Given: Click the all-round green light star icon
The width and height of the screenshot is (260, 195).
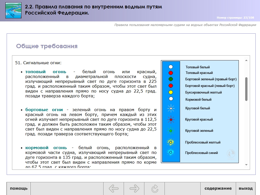Looking at the screenshot, I should click(171, 131).
